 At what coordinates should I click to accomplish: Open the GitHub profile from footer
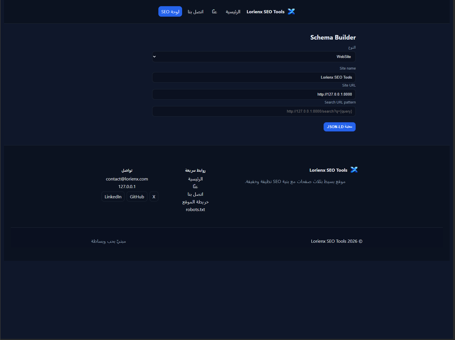click(x=137, y=196)
